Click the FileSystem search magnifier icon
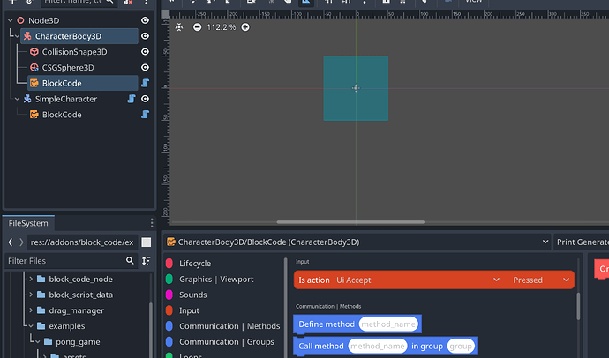Screen dimensions: 609x358 click(130, 261)
